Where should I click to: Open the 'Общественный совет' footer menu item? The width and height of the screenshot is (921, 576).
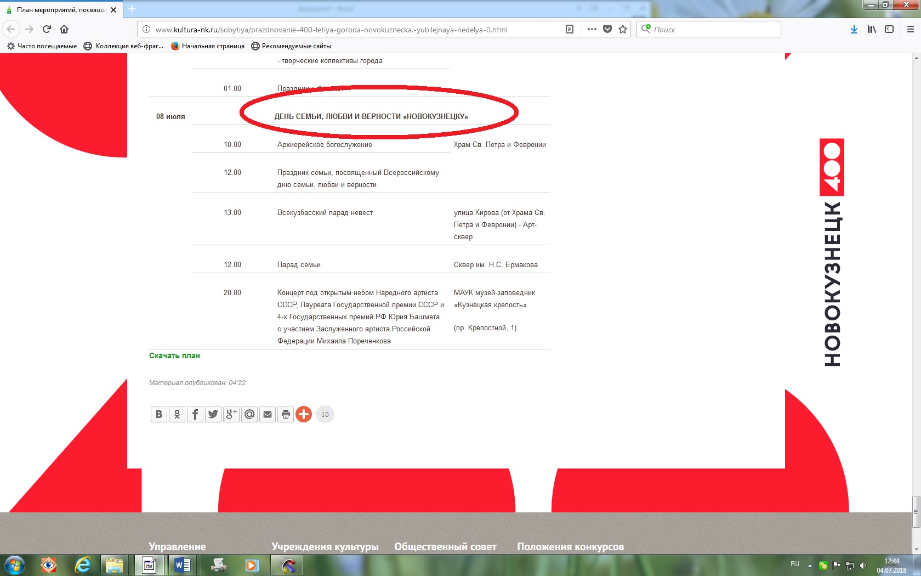point(445,546)
